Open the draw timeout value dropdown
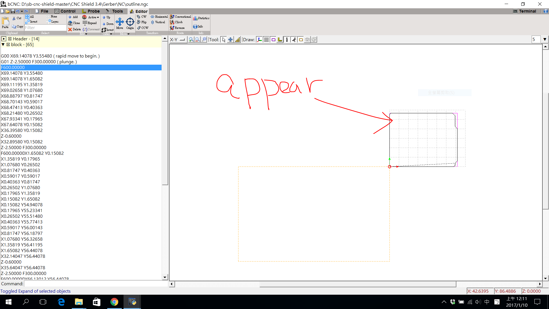The height and width of the screenshot is (309, 549). [544, 39]
